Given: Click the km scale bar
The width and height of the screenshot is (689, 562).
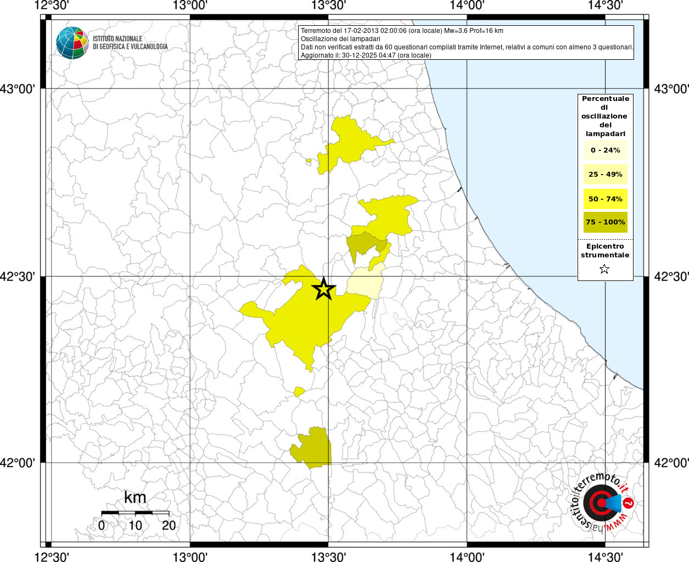Looking at the screenshot, I should pyautogui.click(x=135, y=513).
